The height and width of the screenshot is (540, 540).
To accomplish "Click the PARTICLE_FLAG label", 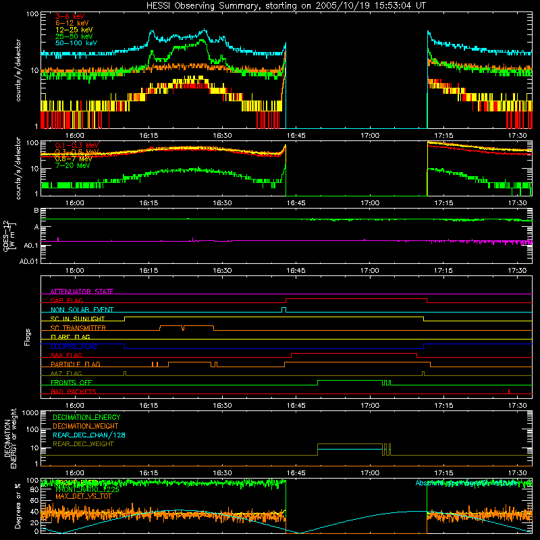I will pyautogui.click(x=76, y=364).
